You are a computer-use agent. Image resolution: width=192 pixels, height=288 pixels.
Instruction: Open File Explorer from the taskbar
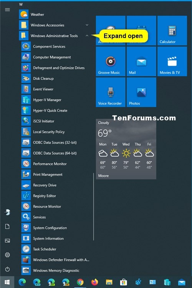[x=109, y=282]
